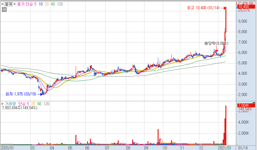
Task: Click the 2,000 price axis label
Action: [x=243, y=94]
